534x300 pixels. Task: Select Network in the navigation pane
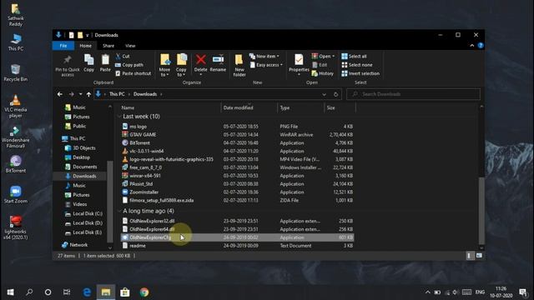(x=78, y=245)
